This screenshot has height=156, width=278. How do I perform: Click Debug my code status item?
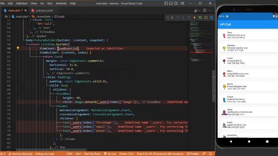45,154
